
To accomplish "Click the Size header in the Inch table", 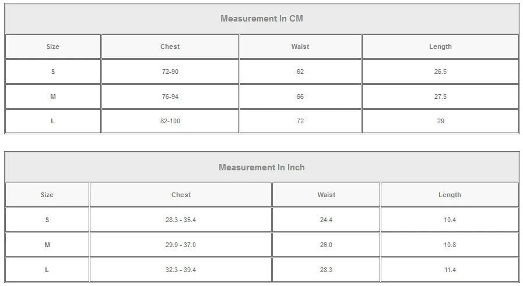I will coord(47,195).
